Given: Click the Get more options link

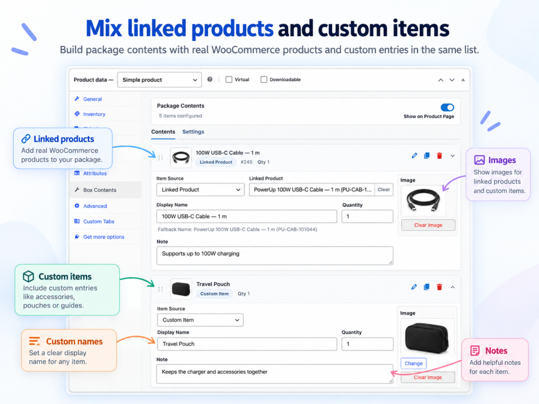Looking at the screenshot, I should [103, 237].
